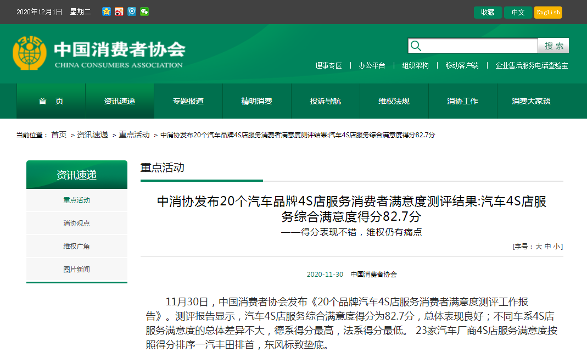
Task: Click the magnifier icon in search box
Action: coord(416,46)
